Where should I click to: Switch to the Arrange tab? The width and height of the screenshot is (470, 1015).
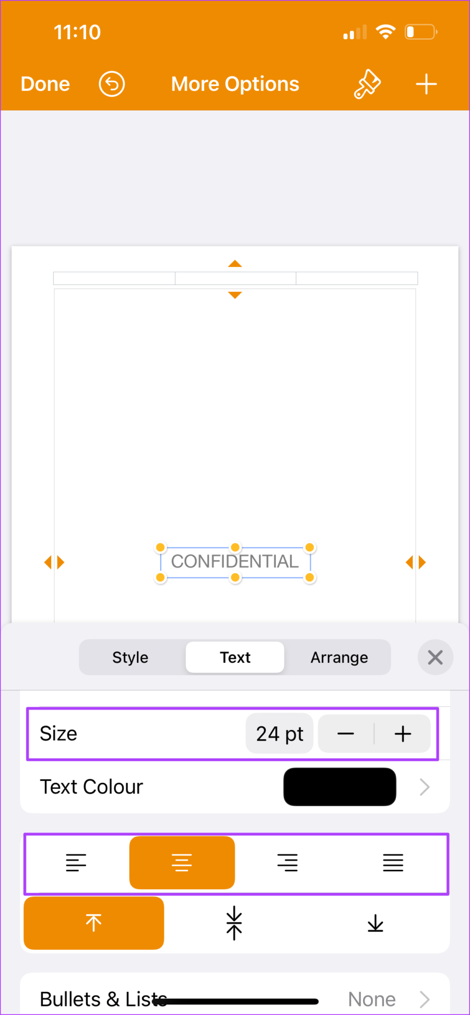click(339, 657)
